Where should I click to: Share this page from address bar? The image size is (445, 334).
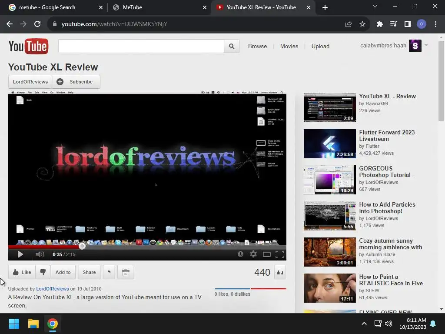349,24
